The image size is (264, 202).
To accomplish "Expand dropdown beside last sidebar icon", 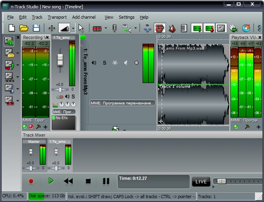I will [17, 101].
